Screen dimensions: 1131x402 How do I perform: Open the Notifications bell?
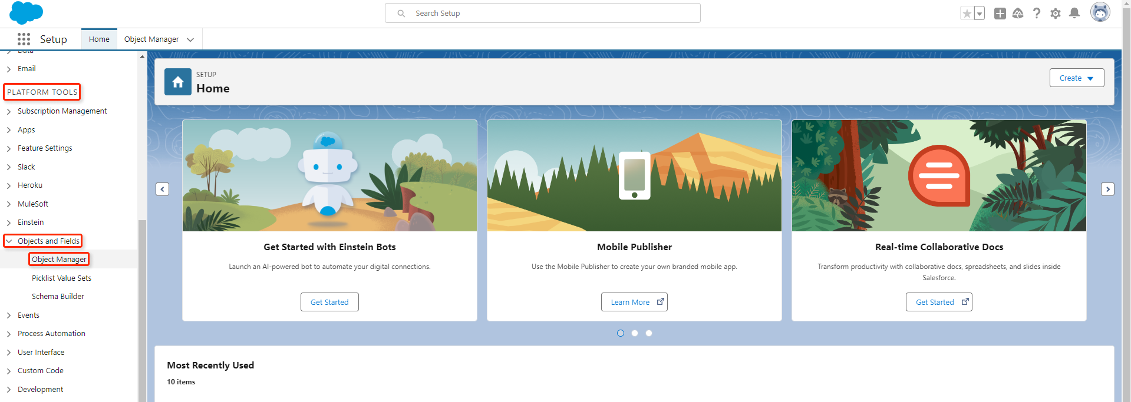(x=1074, y=13)
